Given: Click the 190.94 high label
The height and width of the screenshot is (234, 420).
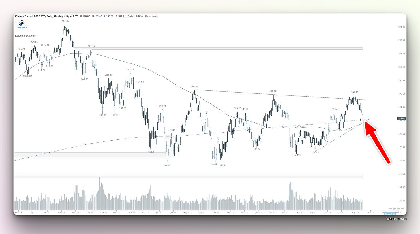Looking at the screenshot, I should (162, 106).
